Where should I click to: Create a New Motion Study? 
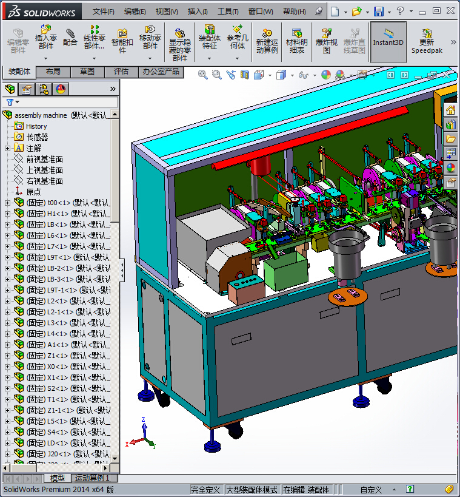click(267, 41)
